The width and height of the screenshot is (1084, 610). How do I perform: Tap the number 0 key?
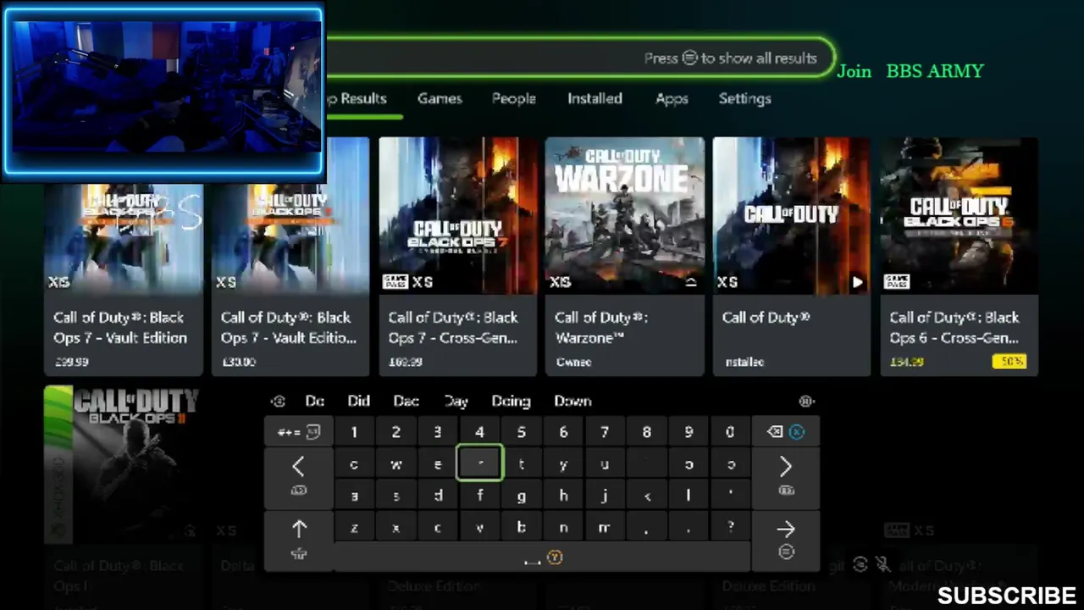pos(730,432)
